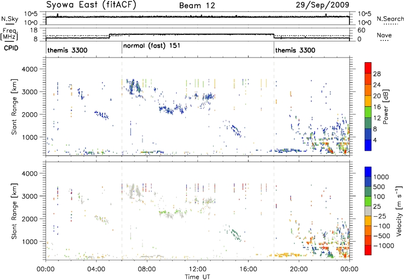Screen dimensions: 404x280
Task: Click the title text 'Syowa East (fitACF)'
Action: pos(91,5)
